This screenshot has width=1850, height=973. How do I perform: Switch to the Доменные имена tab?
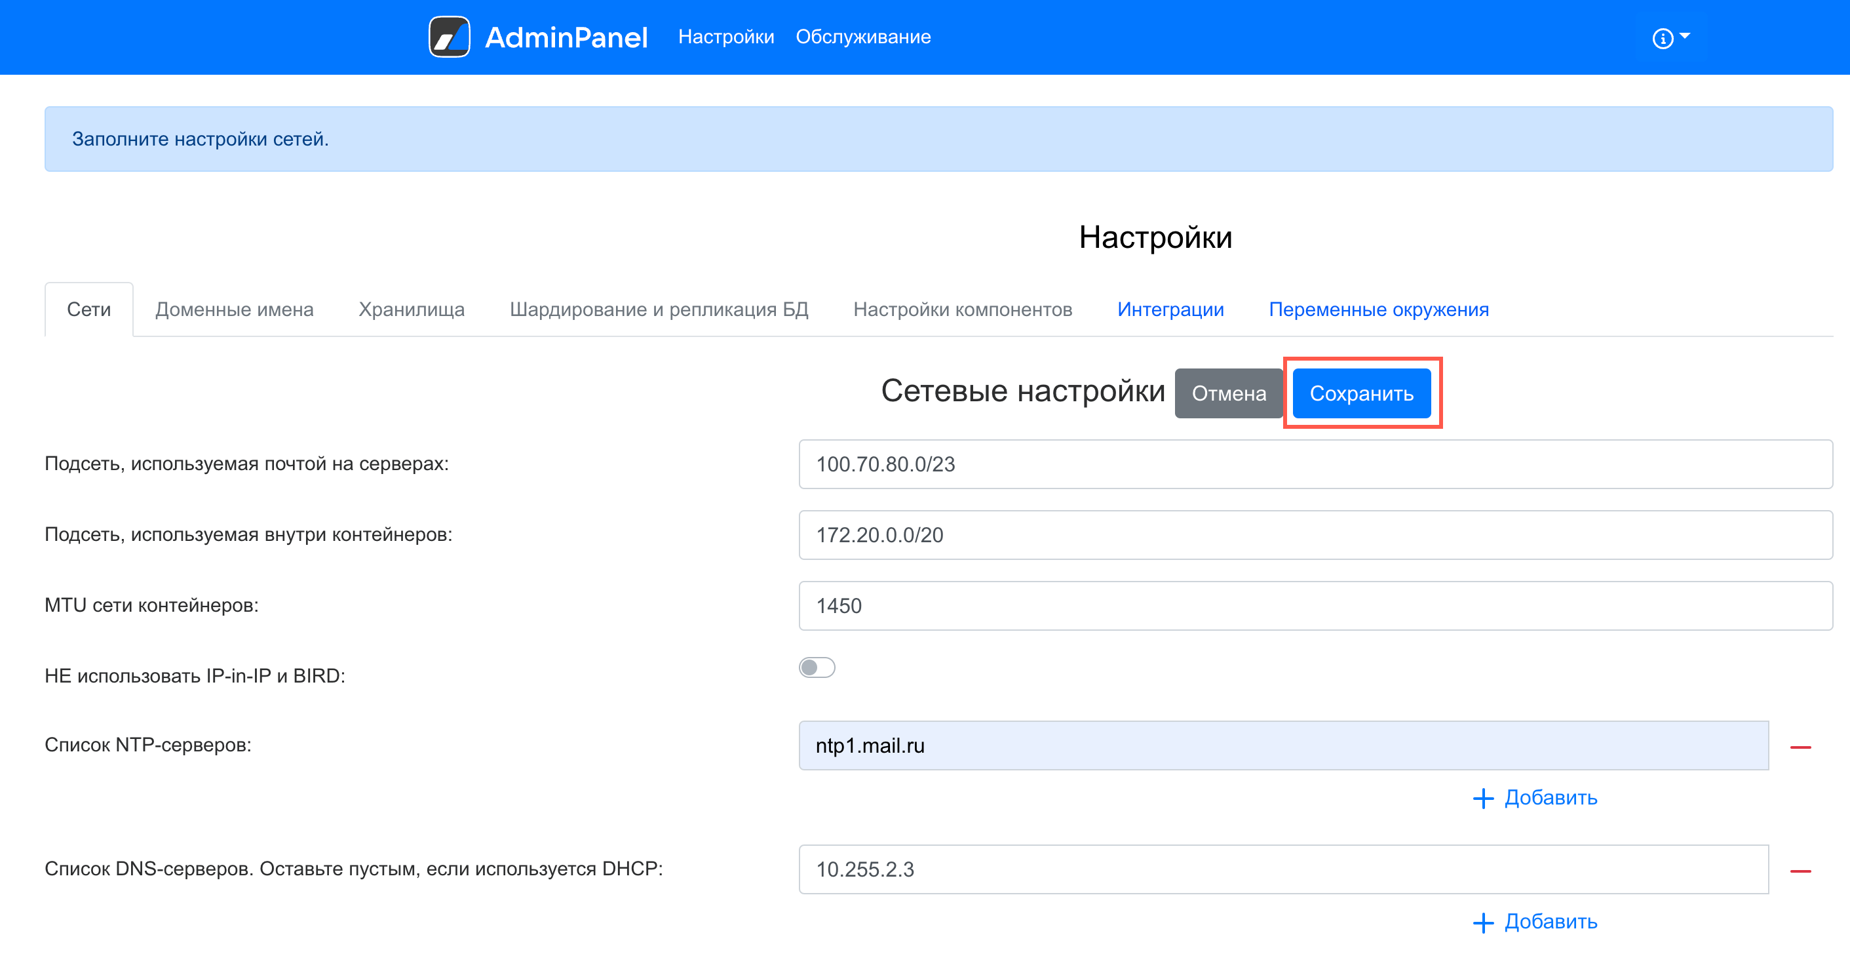click(x=234, y=309)
